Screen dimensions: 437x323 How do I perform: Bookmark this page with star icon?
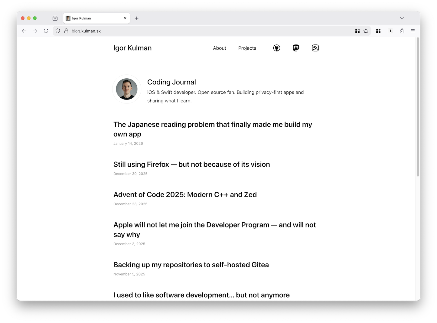[366, 31]
